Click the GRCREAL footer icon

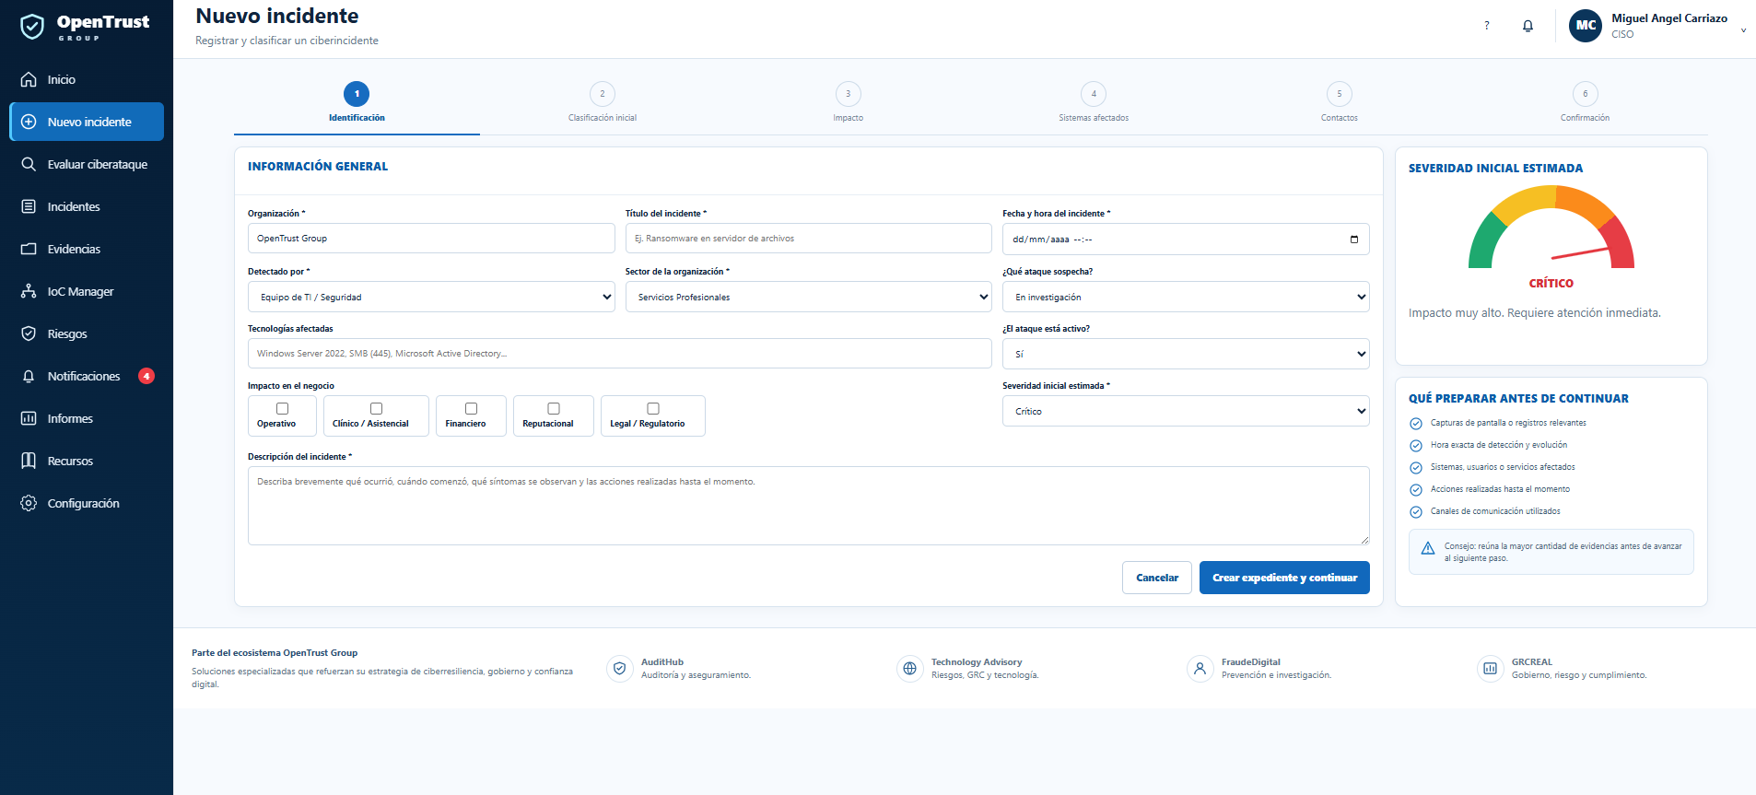pyautogui.click(x=1490, y=669)
